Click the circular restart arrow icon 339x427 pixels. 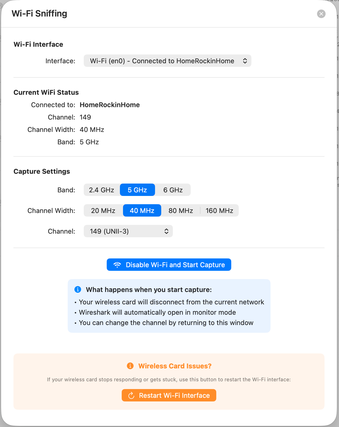[x=131, y=396]
